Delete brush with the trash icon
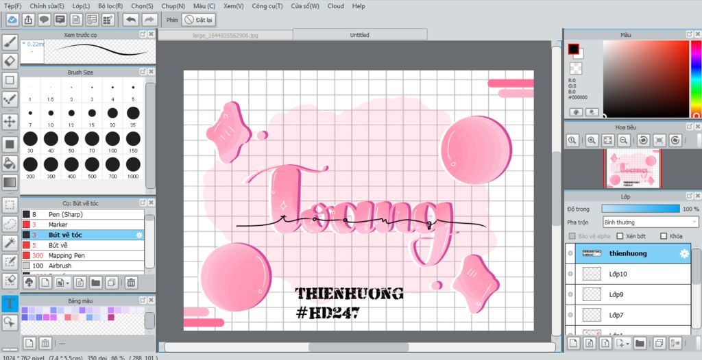The width and height of the screenshot is (702, 360). pyautogui.click(x=131, y=282)
